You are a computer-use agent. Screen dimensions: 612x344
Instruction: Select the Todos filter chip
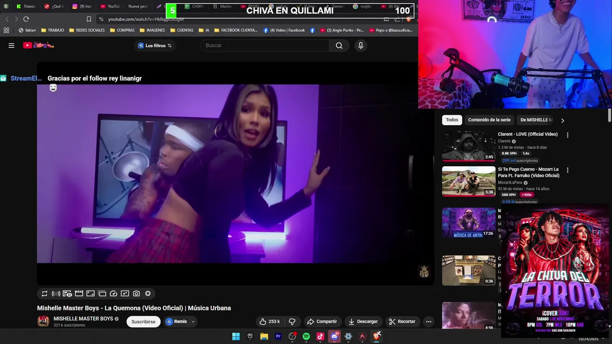[452, 120]
